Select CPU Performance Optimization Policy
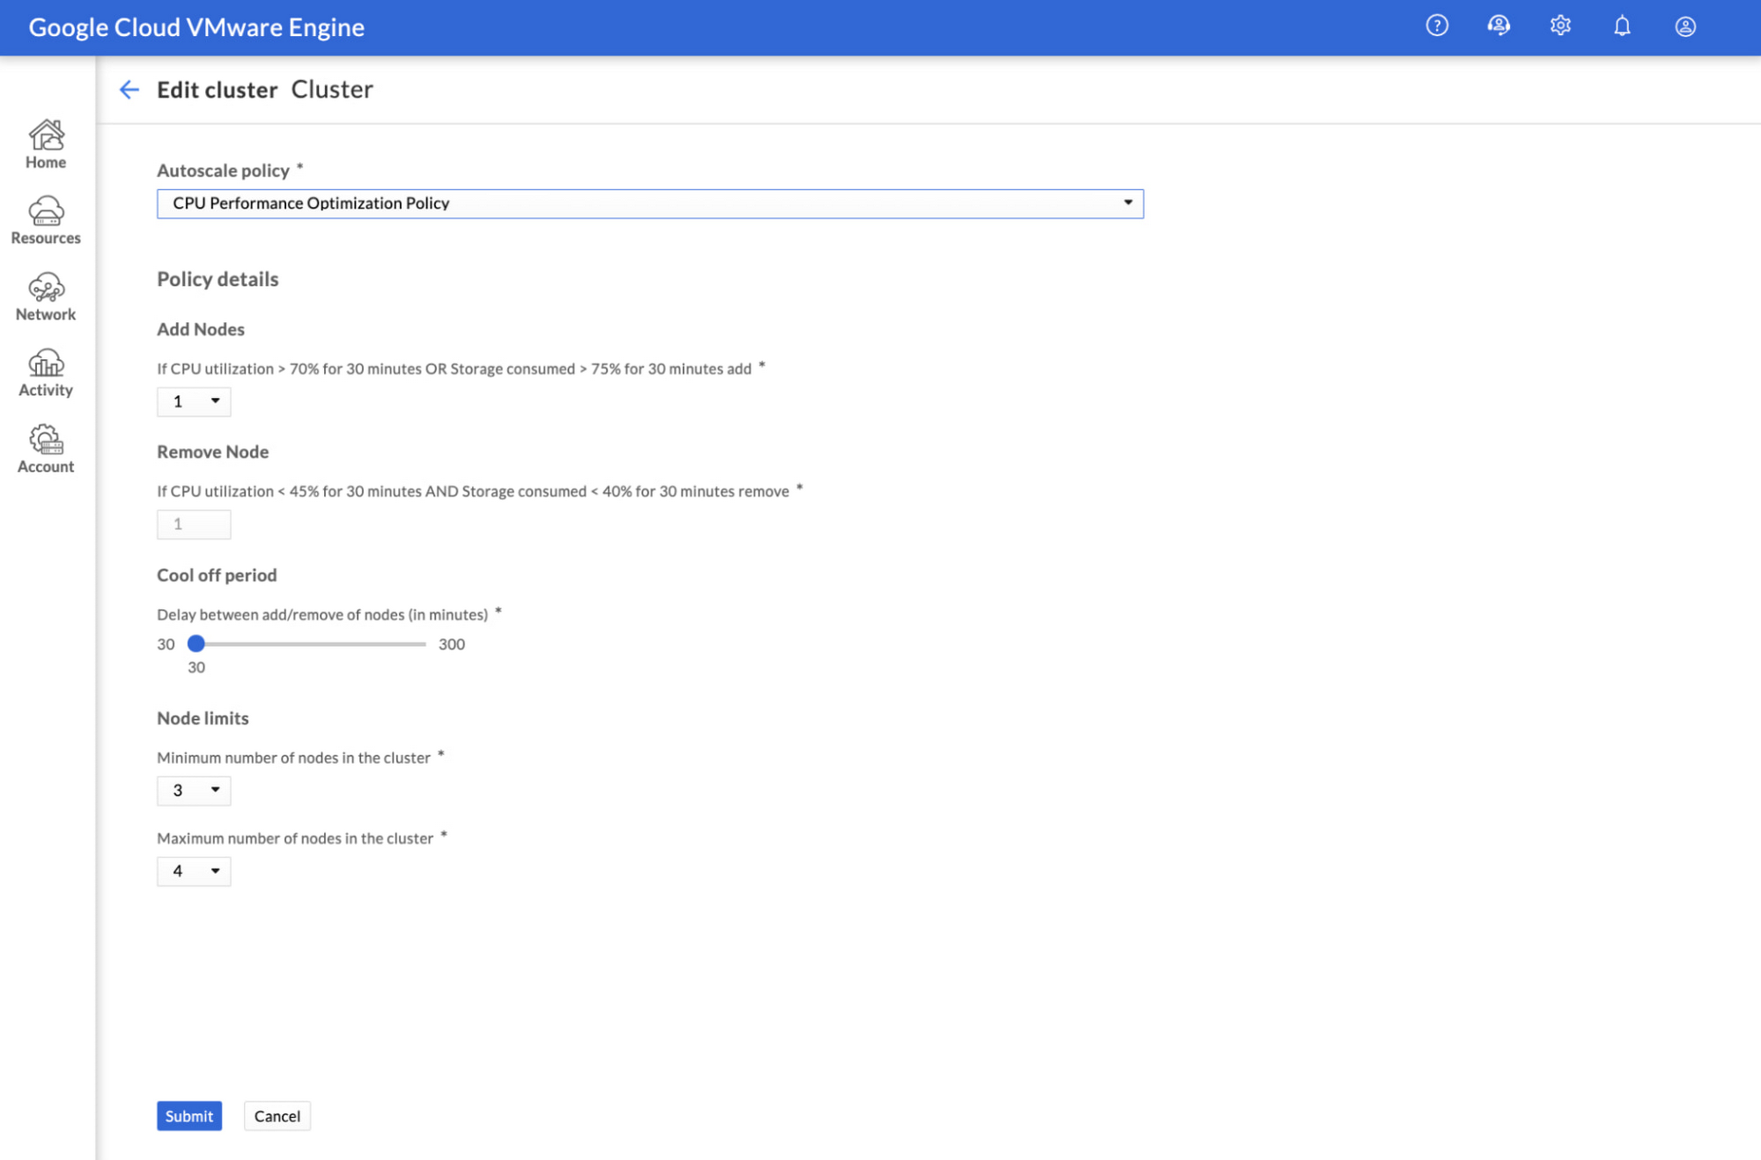This screenshot has width=1761, height=1160. pos(647,202)
